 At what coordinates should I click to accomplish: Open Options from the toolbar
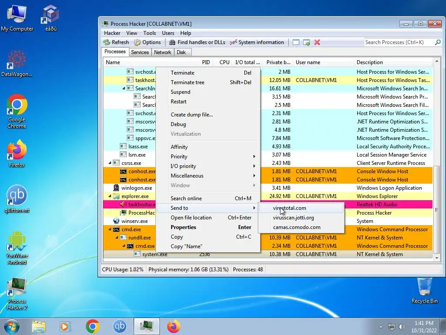pyautogui.click(x=147, y=42)
